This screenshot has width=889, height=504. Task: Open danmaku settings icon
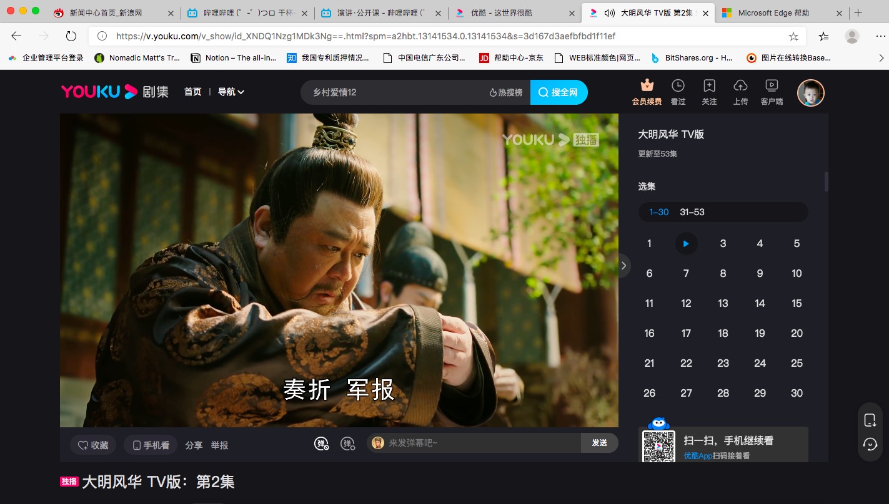click(x=348, y=443)
